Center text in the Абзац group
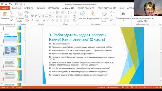The height and width of the screenshot is (91, 162). 61,20
